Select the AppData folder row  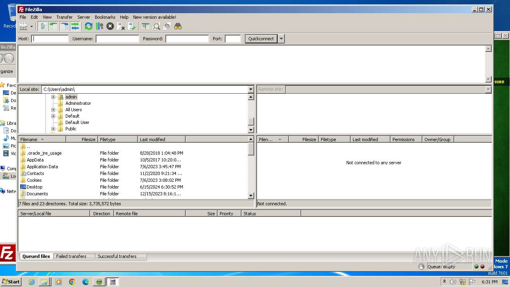coord(133,160)
